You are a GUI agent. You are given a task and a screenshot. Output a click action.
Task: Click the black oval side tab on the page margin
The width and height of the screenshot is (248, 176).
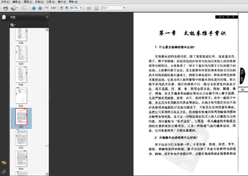tap(242, 76)
